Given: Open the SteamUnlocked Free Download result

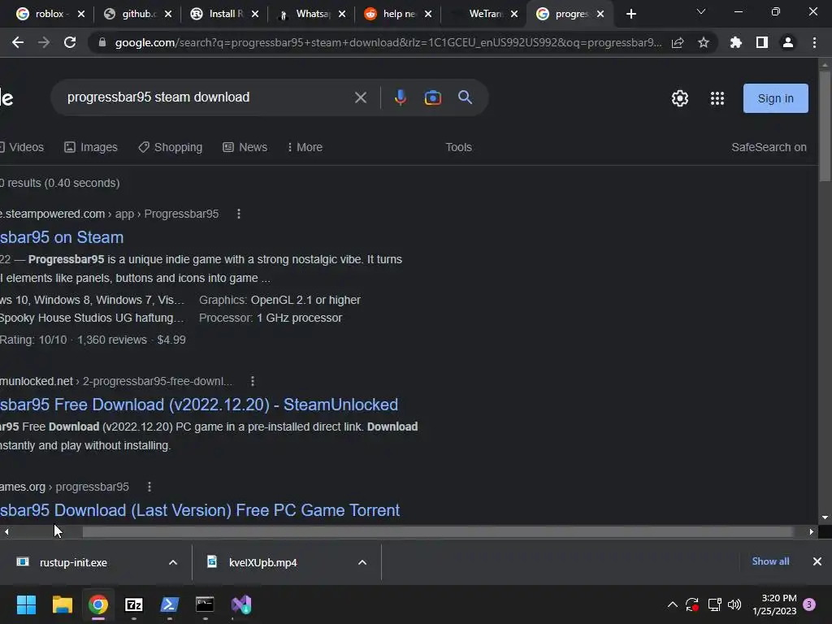Looking at the screenshot, I should coord(199,405).
